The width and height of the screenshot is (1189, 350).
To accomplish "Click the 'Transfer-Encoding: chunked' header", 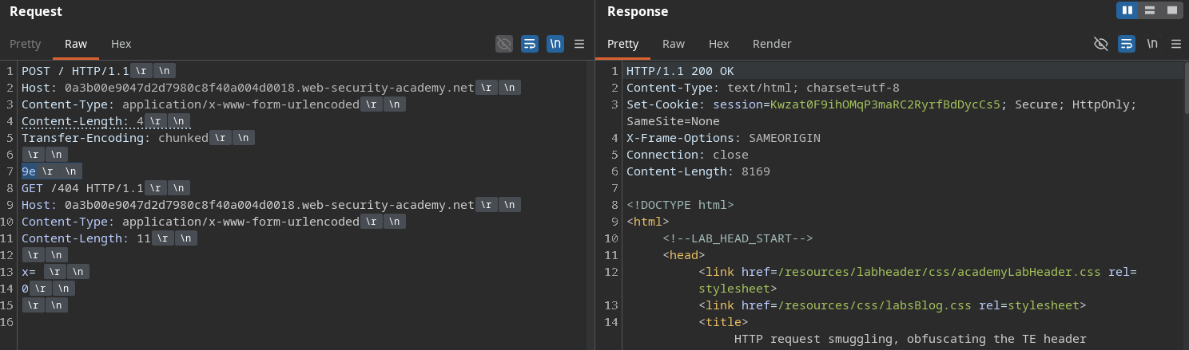I will tap(115, 138).
